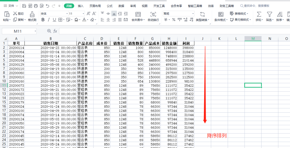
Task: Toggle Italic formatting
Action: pos(49,20)
